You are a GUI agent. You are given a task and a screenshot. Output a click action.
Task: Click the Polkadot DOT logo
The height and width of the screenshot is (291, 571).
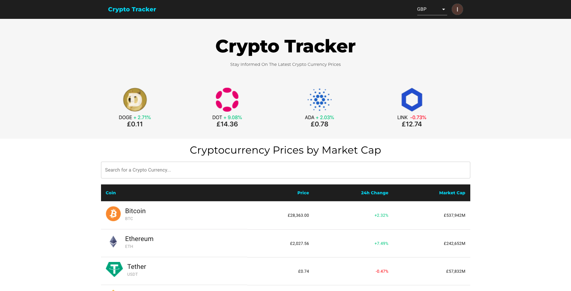coord(227,100)
